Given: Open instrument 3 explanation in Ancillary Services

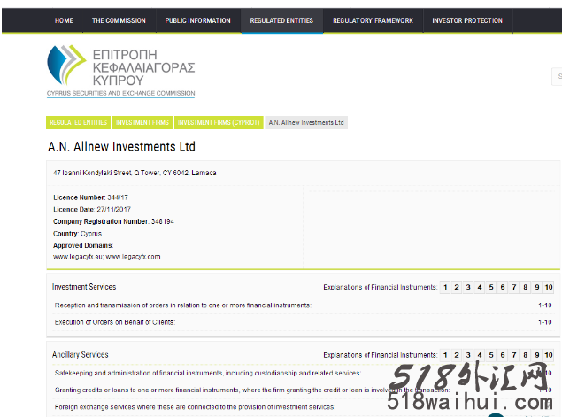Looking at the screenshot, I should coord(468,355).
